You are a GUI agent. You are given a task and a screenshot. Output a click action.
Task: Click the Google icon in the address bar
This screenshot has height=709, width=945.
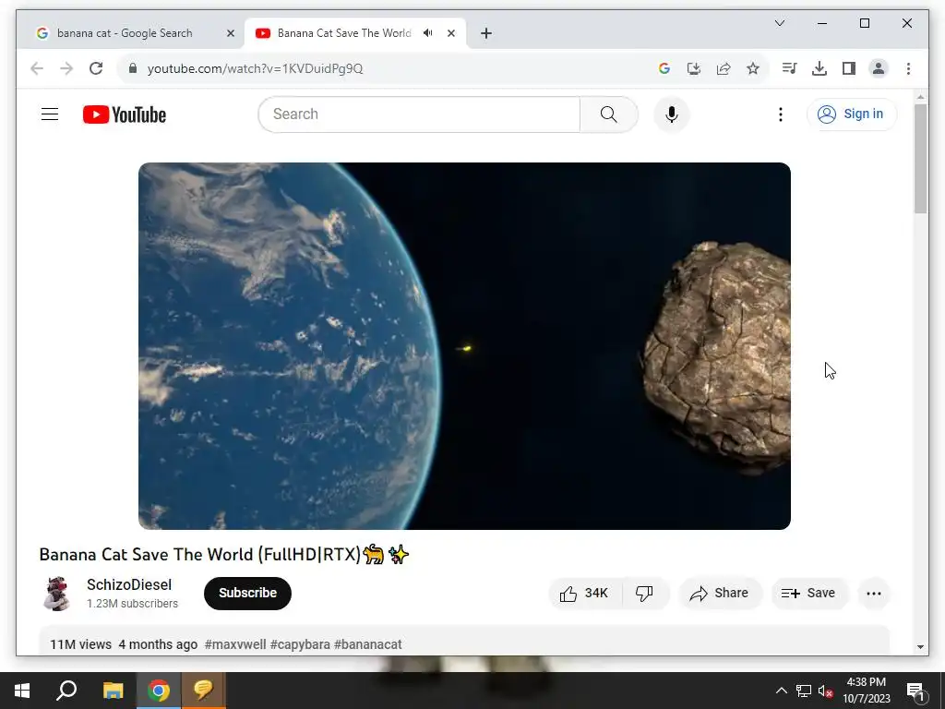click(x=664, y=68)
